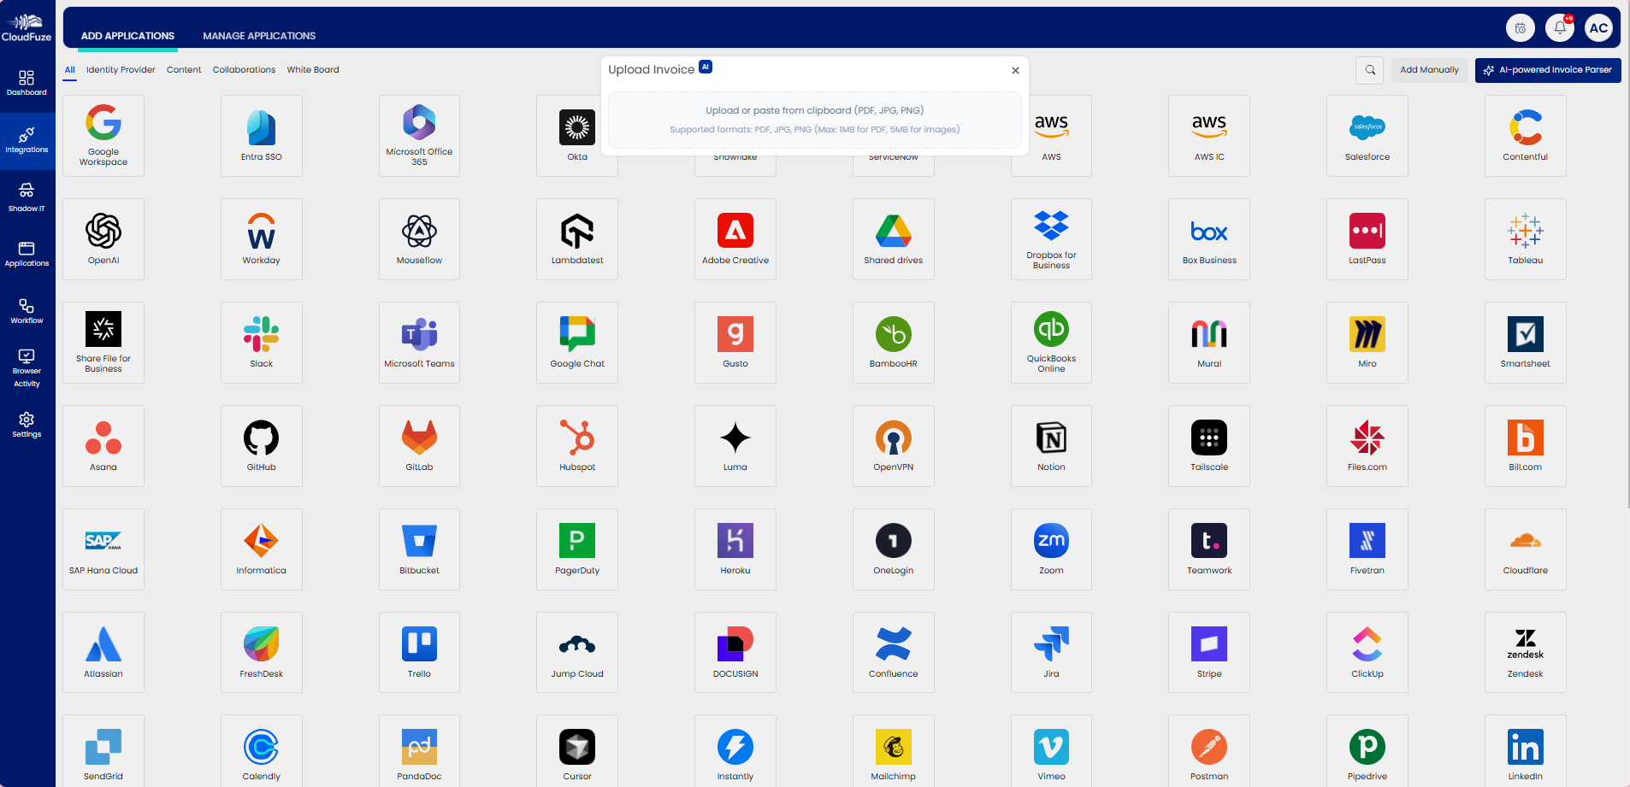The height and width of the screenshot is (787, 1630).
Task: Open the Salesforce integration tile
Action: pyautogui.click(x=1367, y=135)
